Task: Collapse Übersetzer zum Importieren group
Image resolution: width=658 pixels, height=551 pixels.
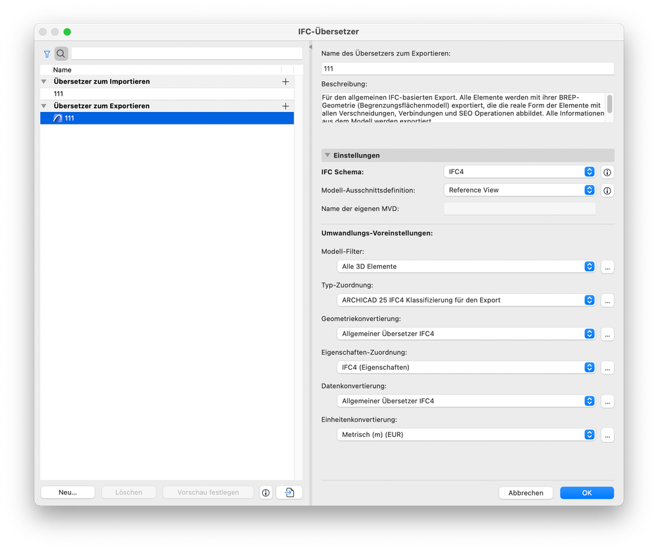Action: (x=44, y=82)
